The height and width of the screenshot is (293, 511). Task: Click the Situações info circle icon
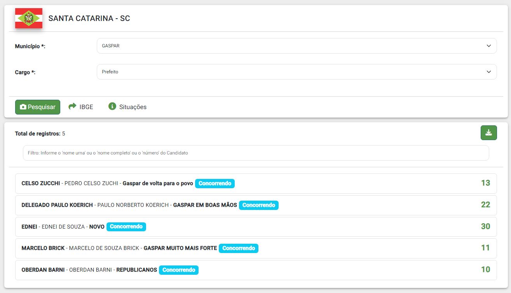(112, 106)
